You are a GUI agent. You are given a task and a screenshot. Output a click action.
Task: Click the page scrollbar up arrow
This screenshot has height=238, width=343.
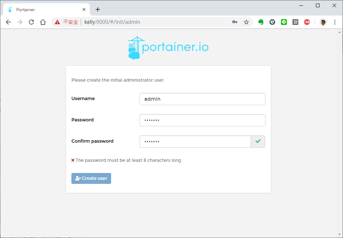coord(339,32)
